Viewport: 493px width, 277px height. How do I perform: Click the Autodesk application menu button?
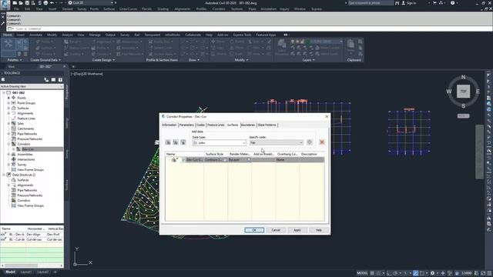5,5
